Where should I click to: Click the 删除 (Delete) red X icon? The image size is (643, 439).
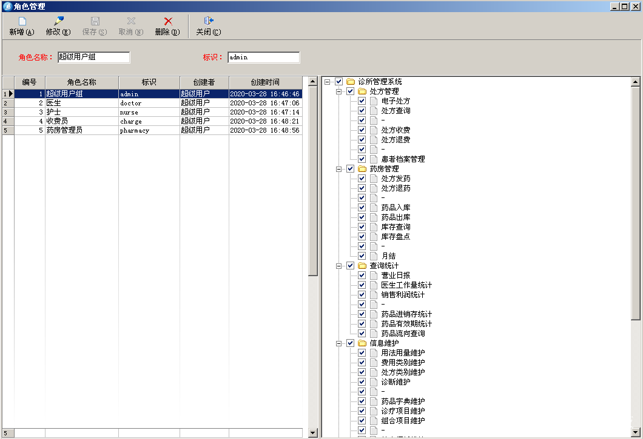[x=167, y=22]
